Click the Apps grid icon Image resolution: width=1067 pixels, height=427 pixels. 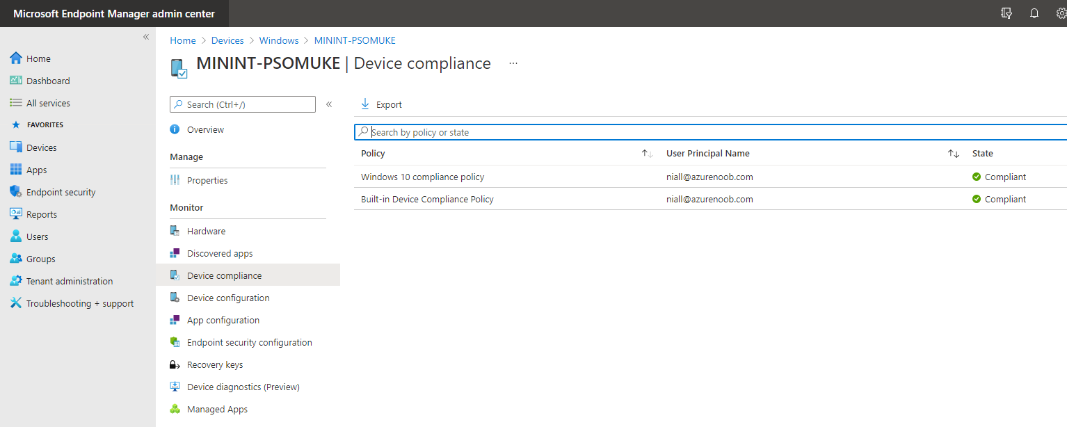(16, 170)
